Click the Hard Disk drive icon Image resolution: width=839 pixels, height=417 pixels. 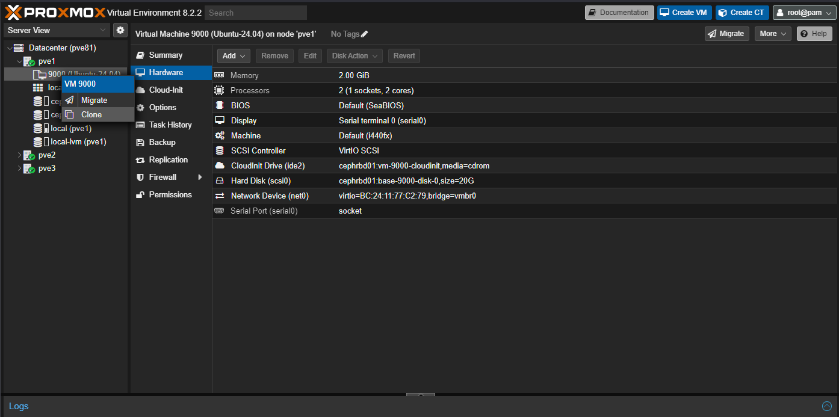tap(219, 181)
